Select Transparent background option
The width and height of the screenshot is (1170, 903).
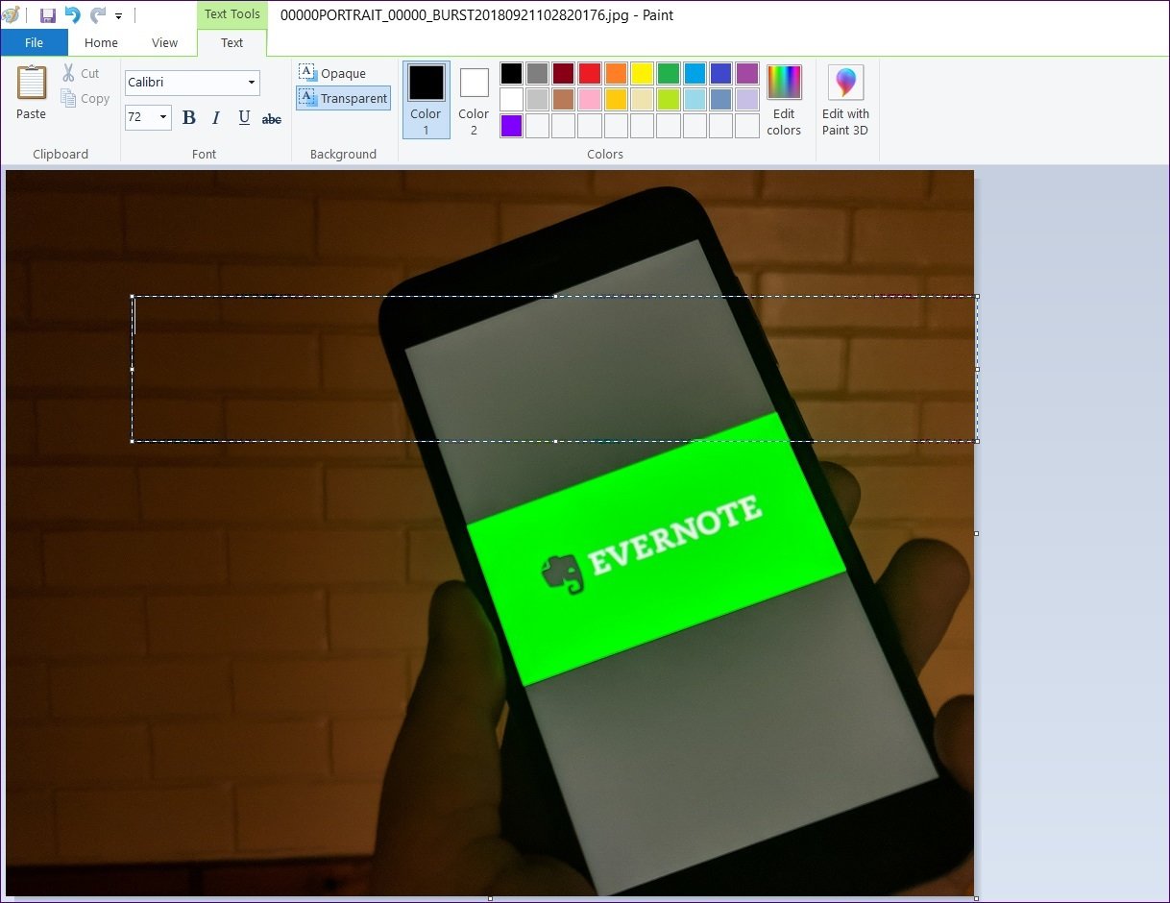pos(343,98)
